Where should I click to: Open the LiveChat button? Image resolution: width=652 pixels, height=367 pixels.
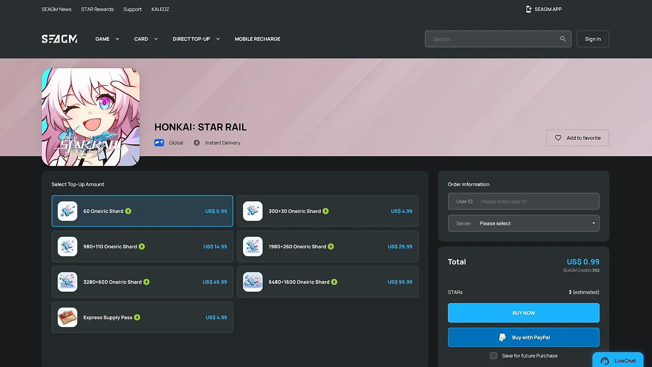point(618,360)
